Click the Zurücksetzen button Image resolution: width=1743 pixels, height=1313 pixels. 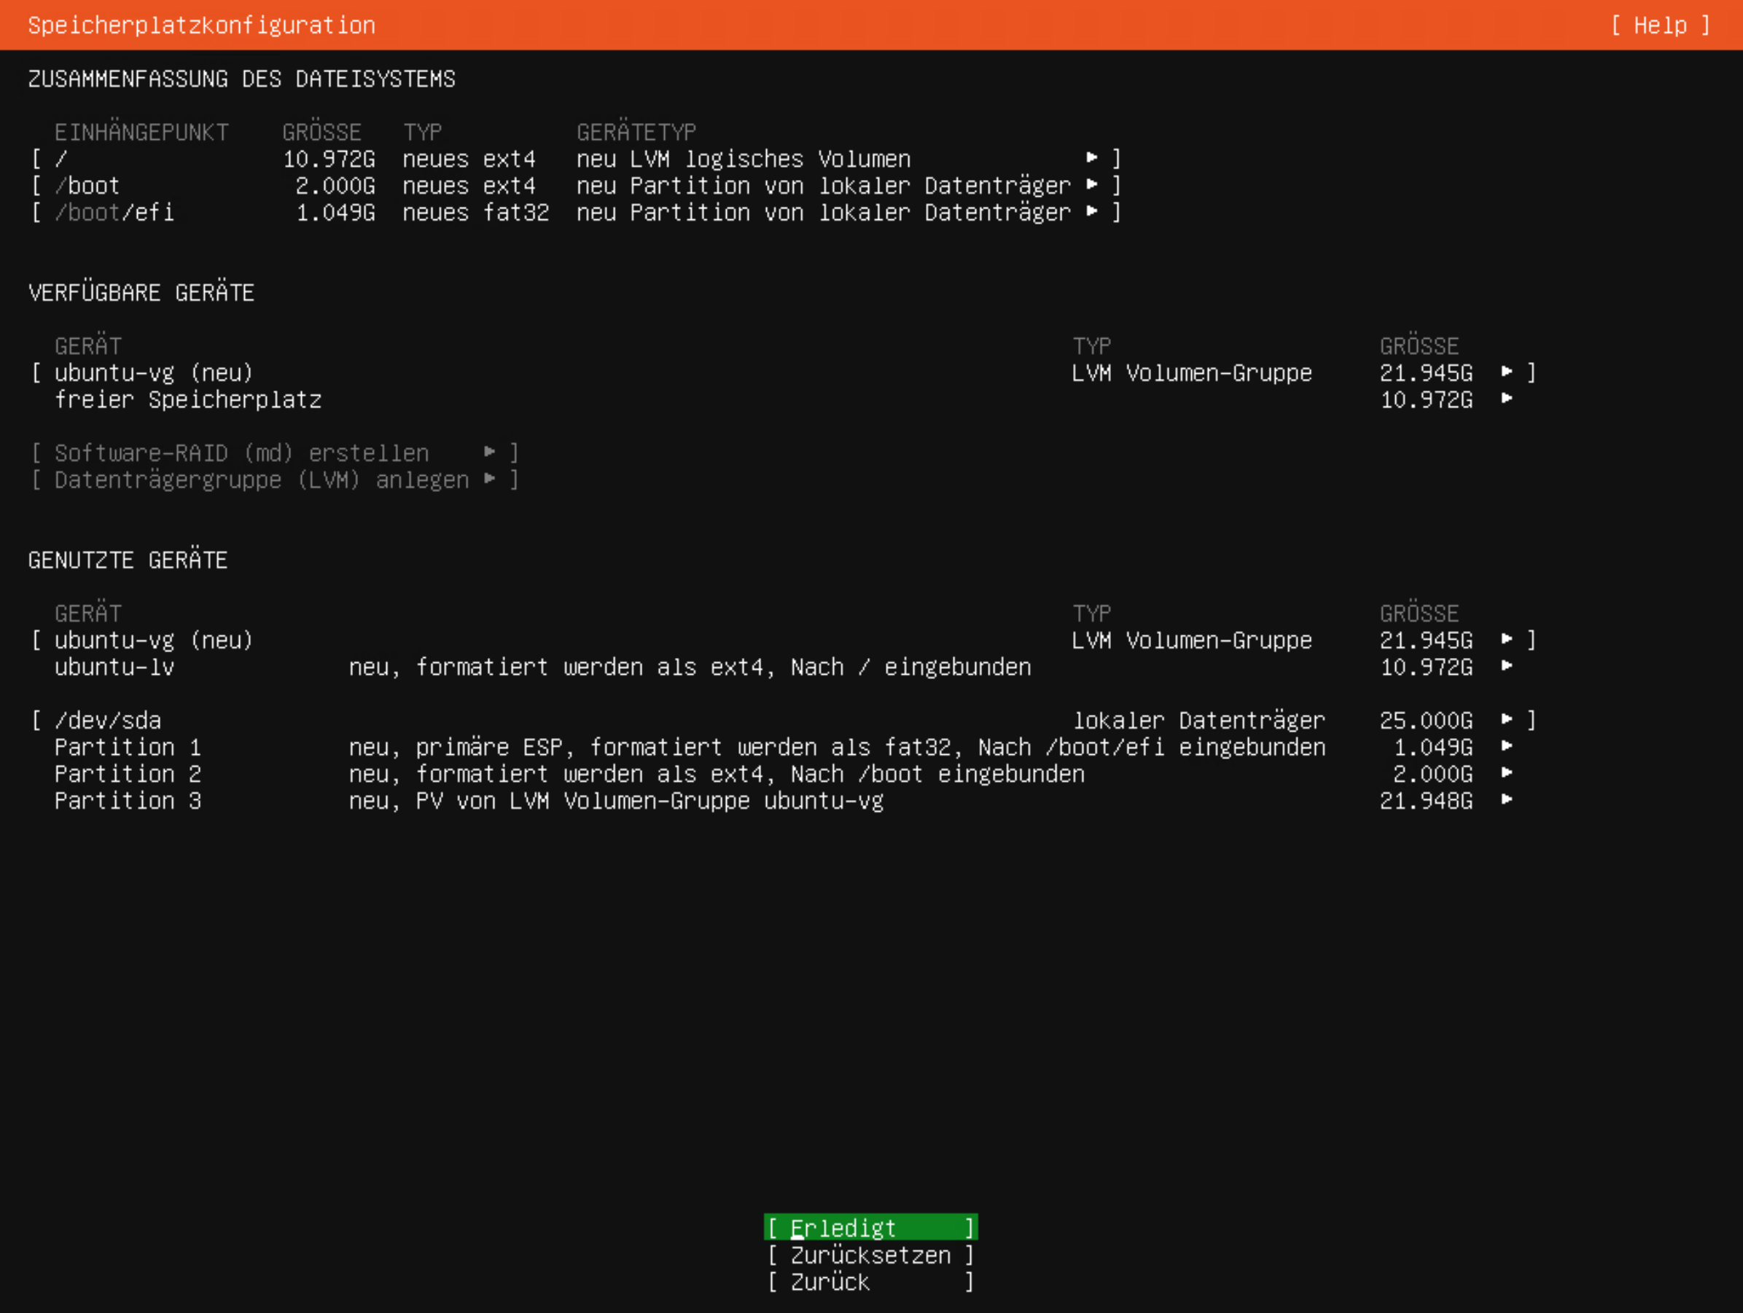[870, 1255]
